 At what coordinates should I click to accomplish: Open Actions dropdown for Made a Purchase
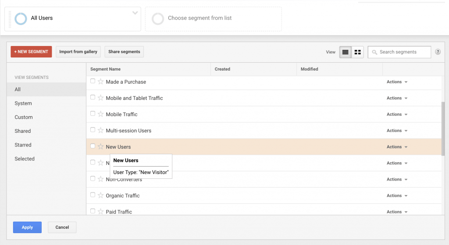397,82
